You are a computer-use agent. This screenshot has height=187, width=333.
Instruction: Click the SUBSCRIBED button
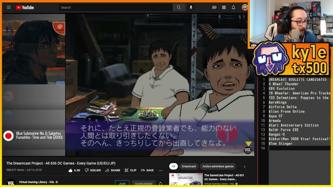tap(144, 183)
